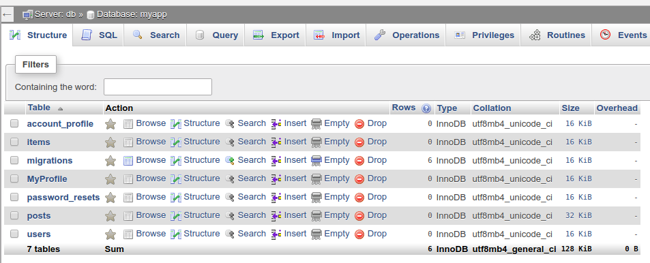Switch to the Export tab

point(276,35)
